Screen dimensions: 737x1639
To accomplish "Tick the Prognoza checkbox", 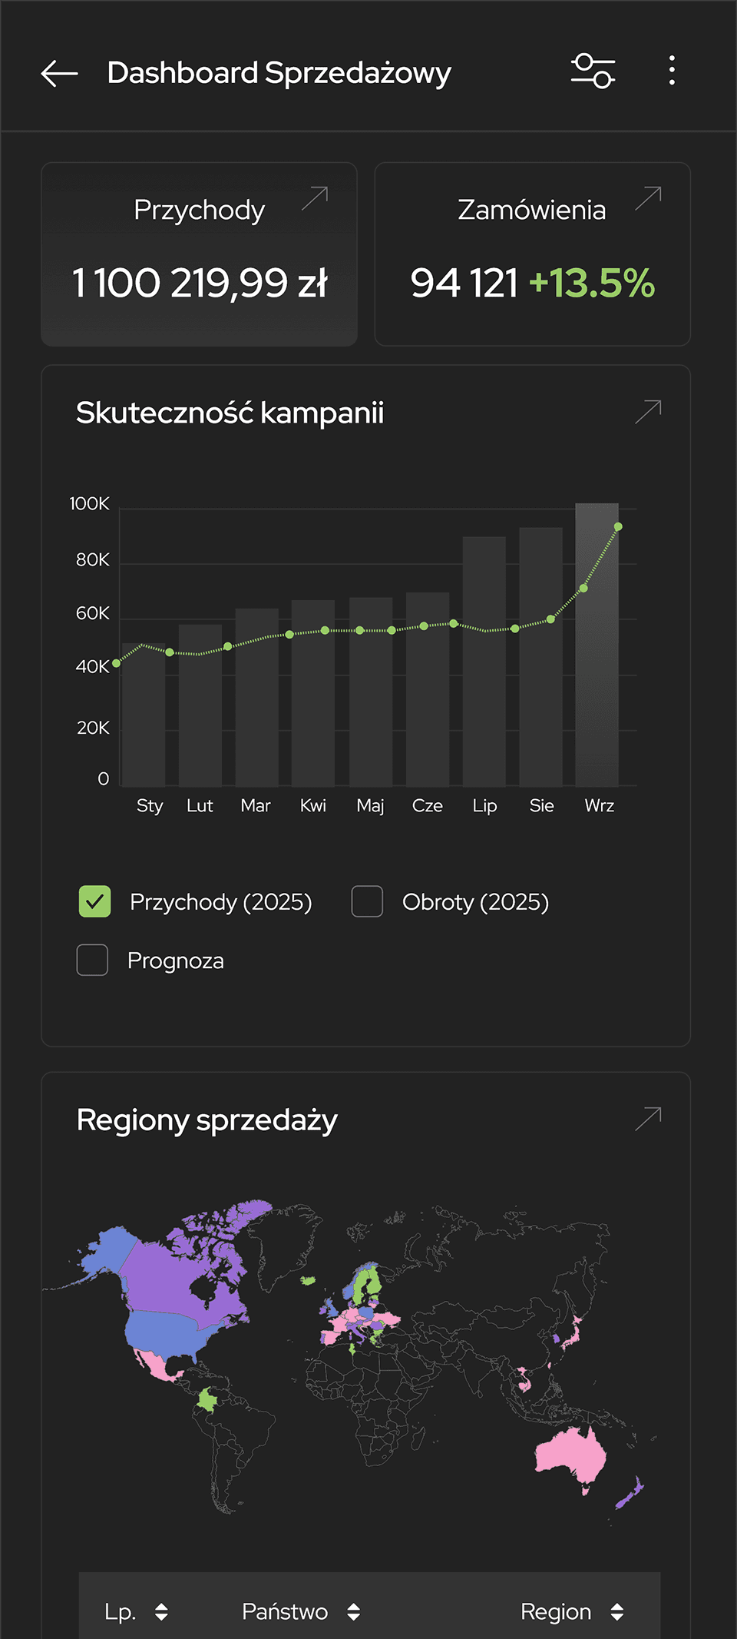I will click(92, 960).
